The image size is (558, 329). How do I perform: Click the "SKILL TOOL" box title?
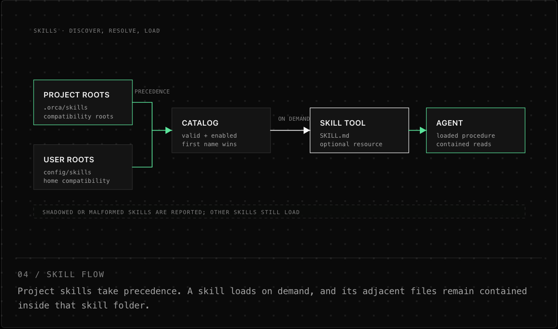(x=343, y=123)
